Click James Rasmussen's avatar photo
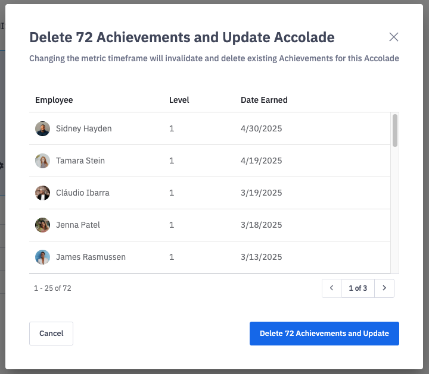 pos(42,257)
